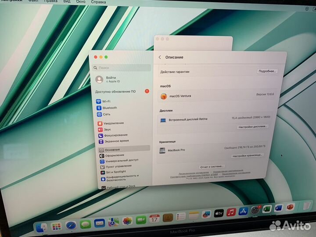This screenshot has width=316, height=237.
Task: Click MacBook Pro storage row
Action: click(213, 150)
